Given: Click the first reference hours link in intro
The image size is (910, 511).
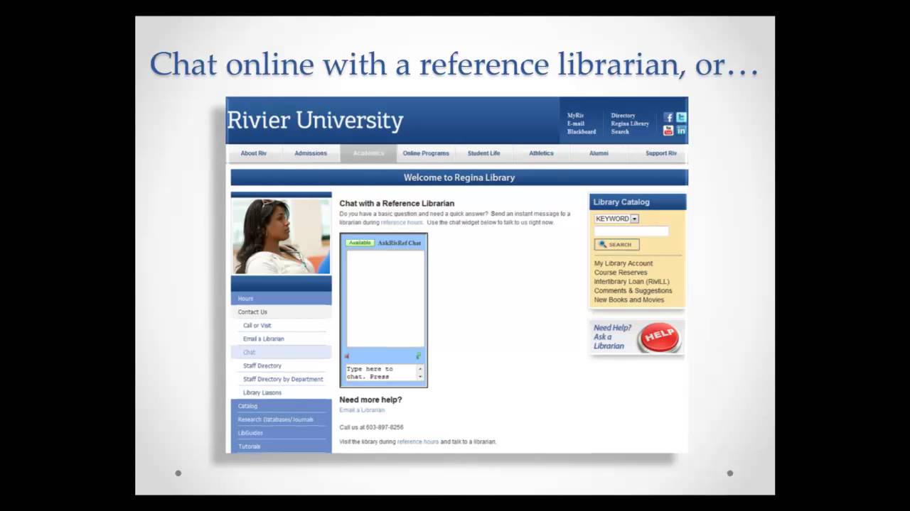Looking at the screenshot, I should (x=402, y=223).
